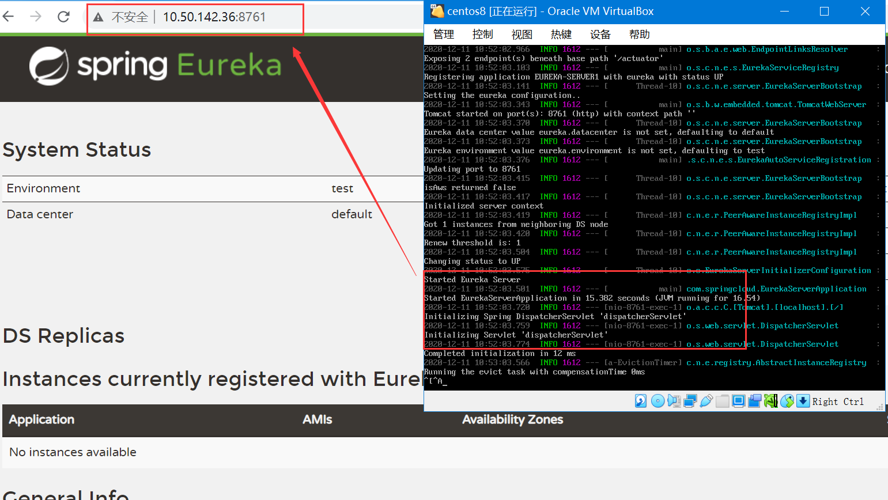Select the video recording icon in VirtualBox status bar
This screenshot has width=888, height=500.
[754, 400]
